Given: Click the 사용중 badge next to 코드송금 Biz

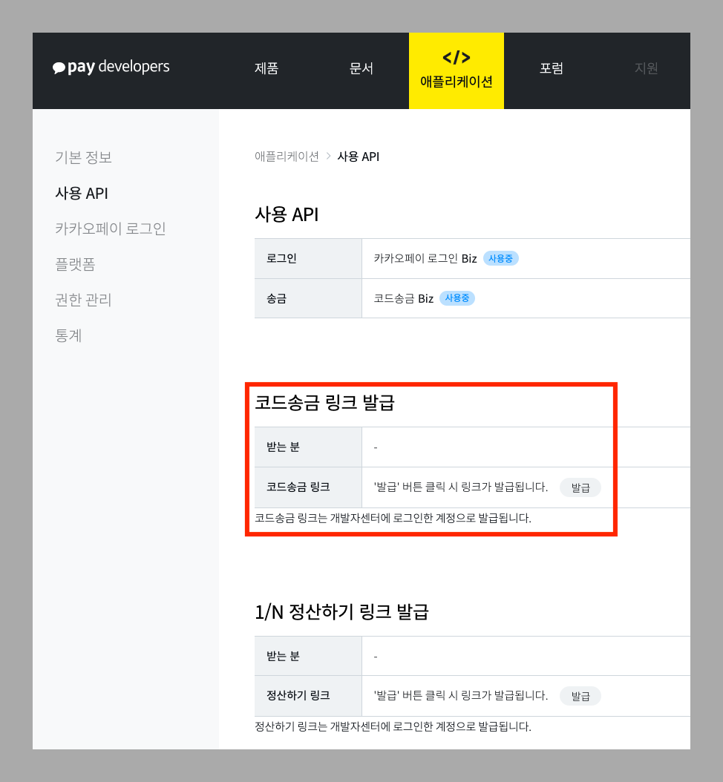Looking at the screenshot, I should pos(457,298).
